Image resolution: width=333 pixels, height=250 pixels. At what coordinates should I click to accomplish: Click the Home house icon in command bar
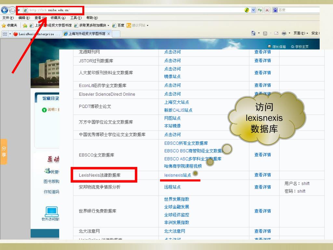[253, 33]
